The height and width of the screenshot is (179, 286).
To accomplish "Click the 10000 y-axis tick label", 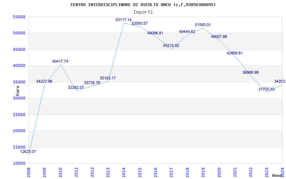I will point(19,164).
